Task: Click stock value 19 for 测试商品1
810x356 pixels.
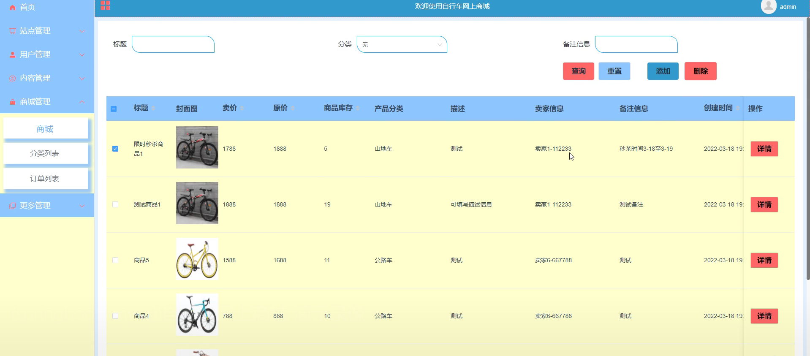Action: (327, 204)
